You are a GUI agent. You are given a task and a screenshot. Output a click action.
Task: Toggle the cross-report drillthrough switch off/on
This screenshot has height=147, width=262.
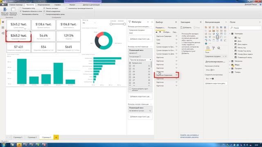coord(212,70)
